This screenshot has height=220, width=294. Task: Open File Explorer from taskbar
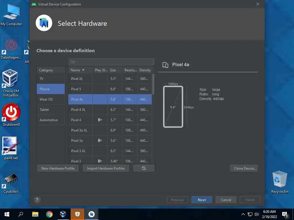(35, 214)
